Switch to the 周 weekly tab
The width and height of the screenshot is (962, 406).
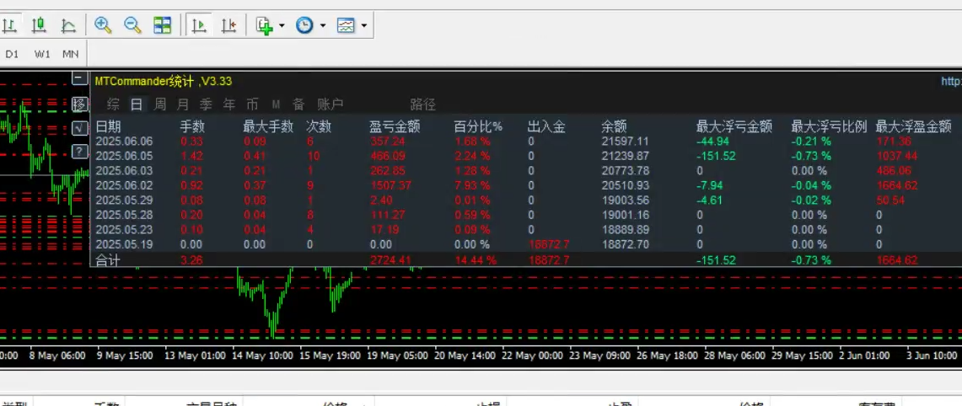159,104
